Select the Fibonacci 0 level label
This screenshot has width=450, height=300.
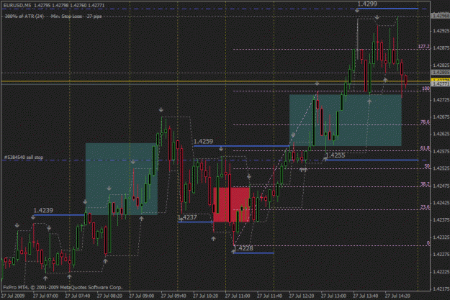[x=428, y=243]
